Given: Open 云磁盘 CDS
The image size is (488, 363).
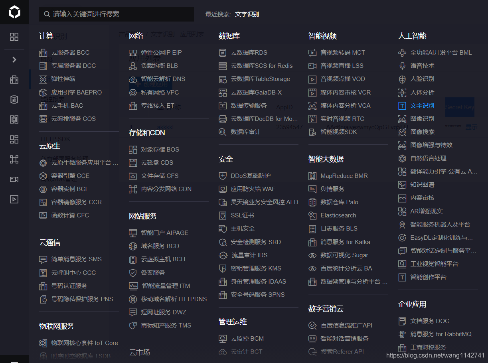Looking at the screenshot, I should 157,163.
